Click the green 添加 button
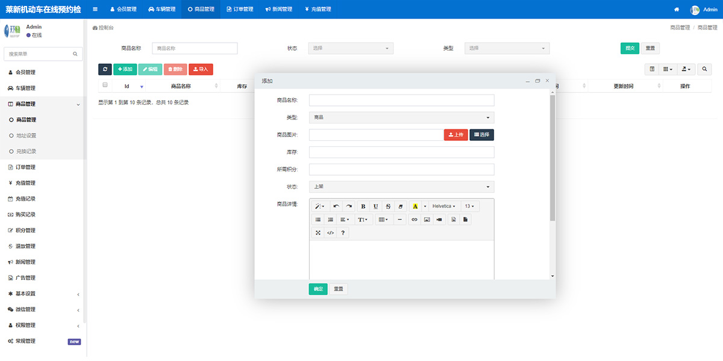 tap(125, 69)
